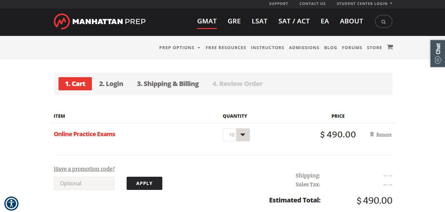The height and width of the screenshot is (212, 445).
Task: Select the GMAT navigation tab
Action: pos(207,21)
